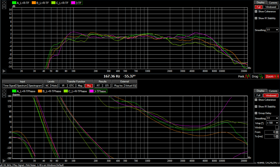Click B_L+R-TF orange color swatch
Screen dimensions: 280x167
tap(34, 3)
